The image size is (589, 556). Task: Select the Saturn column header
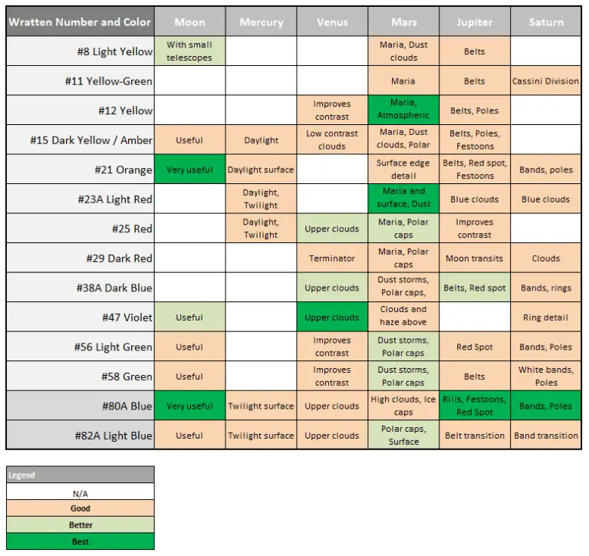[x=546, y=22]
